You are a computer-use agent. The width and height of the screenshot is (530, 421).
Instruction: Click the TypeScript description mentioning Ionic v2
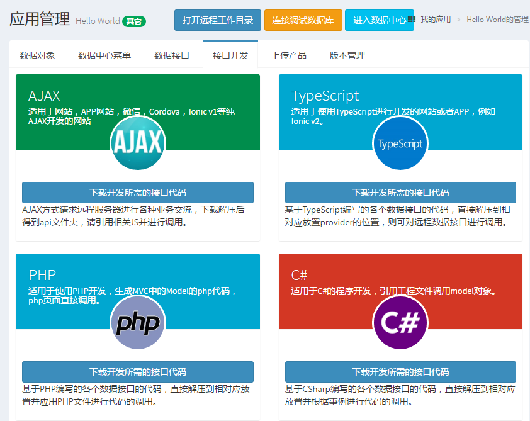[393, 116]
